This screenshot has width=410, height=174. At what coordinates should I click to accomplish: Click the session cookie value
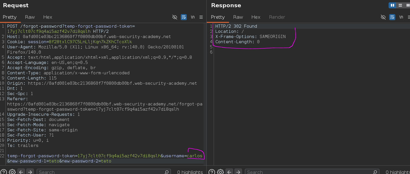(90, 42)
